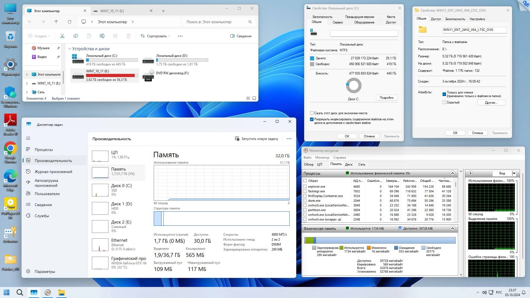530x298 pixels.
Task: Collapse the Физическая память section chevron
Action: coord(452,228)
